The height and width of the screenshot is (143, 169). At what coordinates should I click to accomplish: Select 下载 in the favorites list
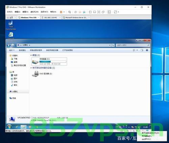tap(14, 59)
